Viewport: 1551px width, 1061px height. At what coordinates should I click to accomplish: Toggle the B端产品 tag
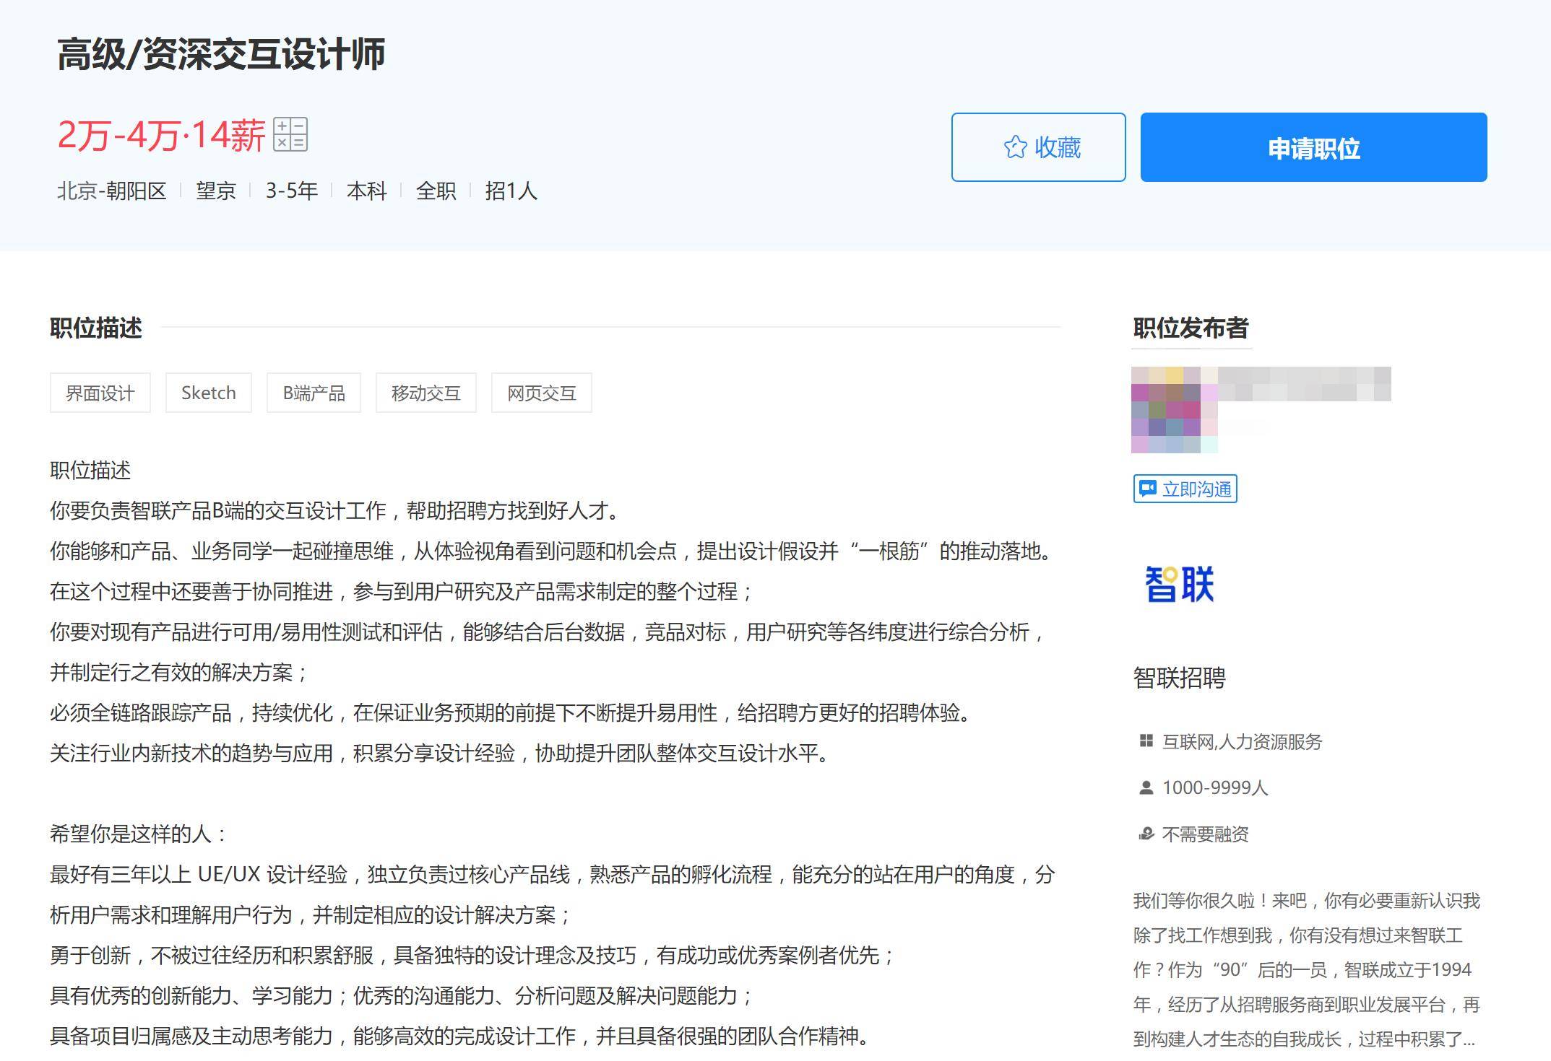click(x=314, y=393)
